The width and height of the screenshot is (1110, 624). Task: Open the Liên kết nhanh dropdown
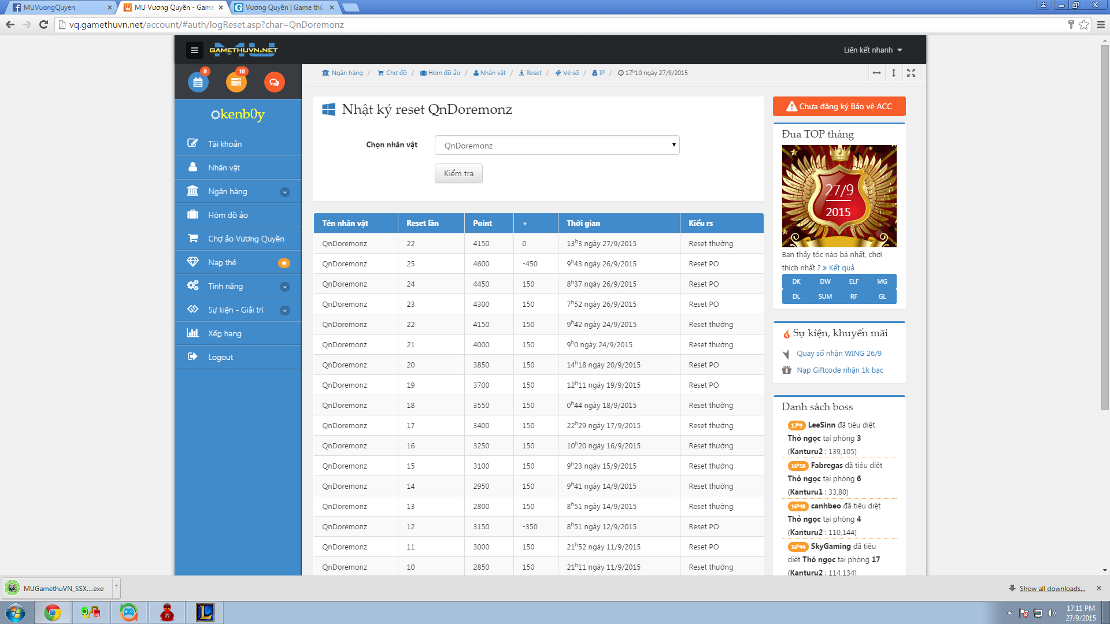(872, 50)
